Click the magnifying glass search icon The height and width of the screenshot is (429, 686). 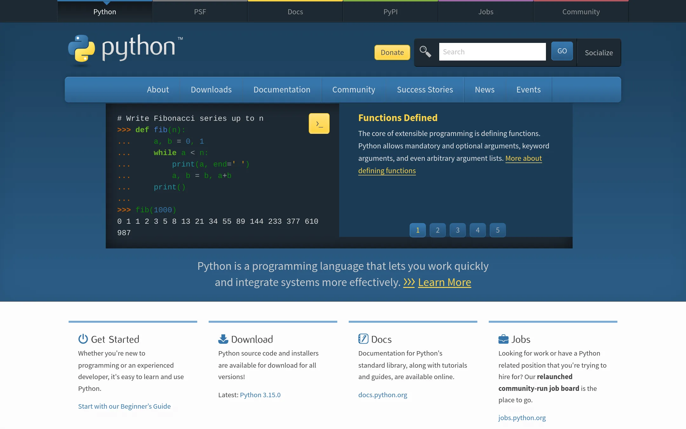[x=425, y=51]
